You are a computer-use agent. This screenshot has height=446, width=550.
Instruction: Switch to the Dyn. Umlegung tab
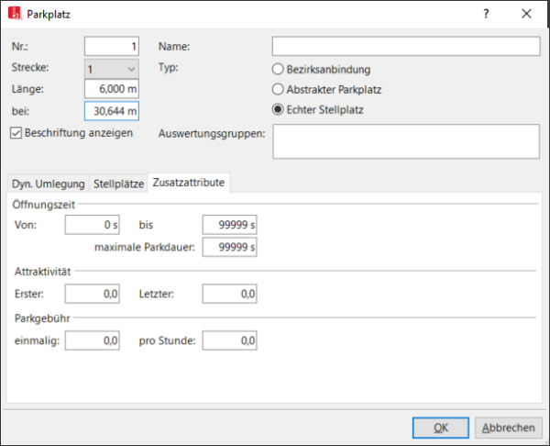(x=49, y=184)
